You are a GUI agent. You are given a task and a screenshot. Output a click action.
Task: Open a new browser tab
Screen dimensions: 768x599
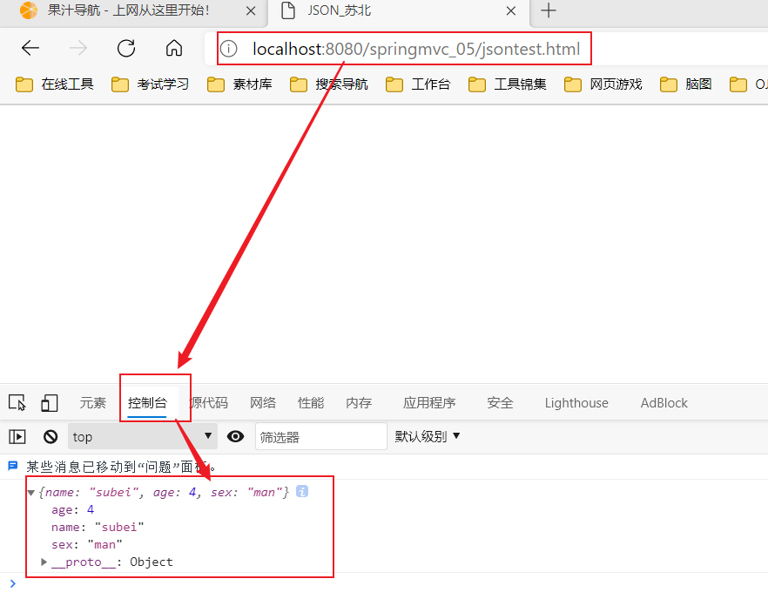click(x=549, y=11)
